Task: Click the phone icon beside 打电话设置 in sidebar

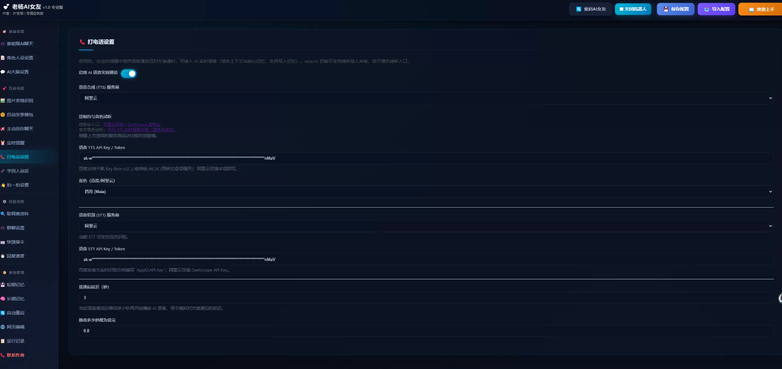Action: click(x=3, y=157)
